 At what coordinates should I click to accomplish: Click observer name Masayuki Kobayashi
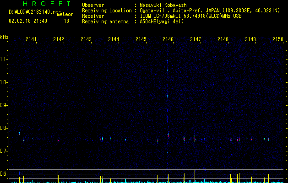pos(164,5)
